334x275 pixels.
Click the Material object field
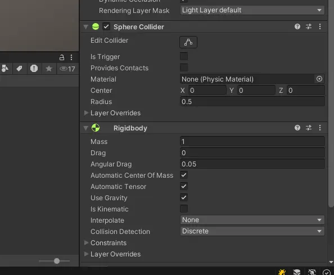pyautogui.click(x=247, y=79)
